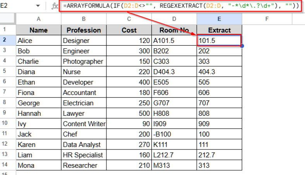
Task: Select the Photographer profession cell
Action: [84, 61]
